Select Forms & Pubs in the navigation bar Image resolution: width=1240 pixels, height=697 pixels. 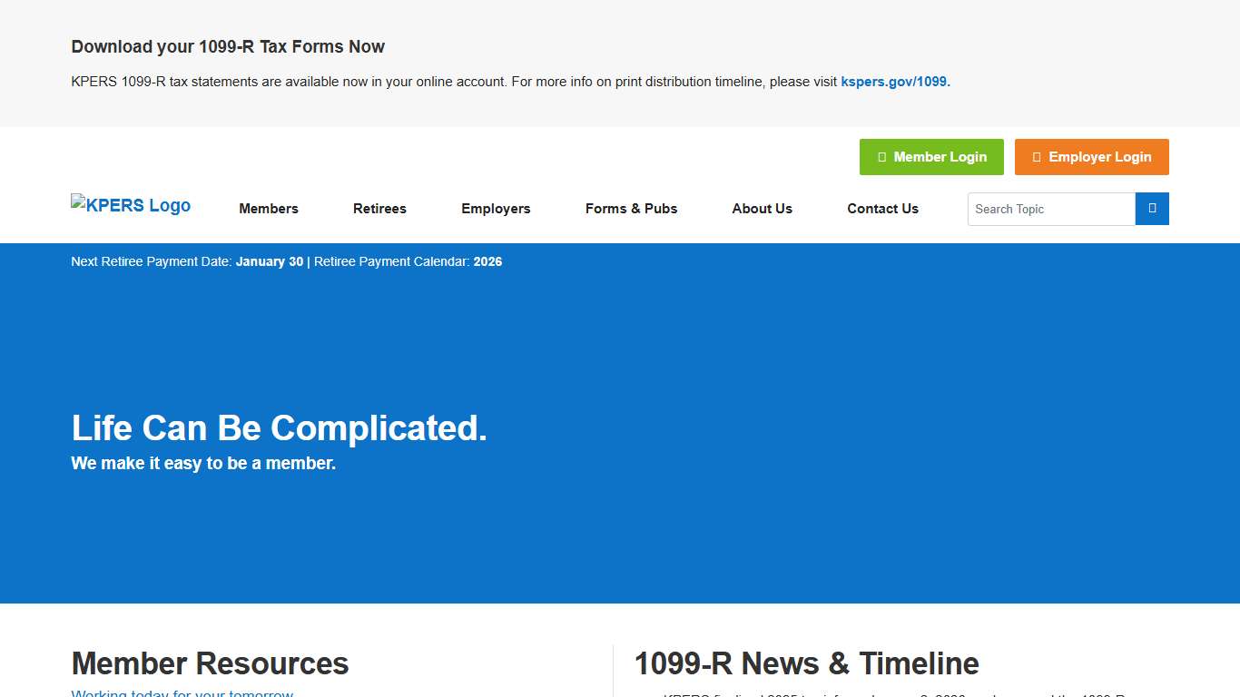pyautogui.click(x=631, y=209)
